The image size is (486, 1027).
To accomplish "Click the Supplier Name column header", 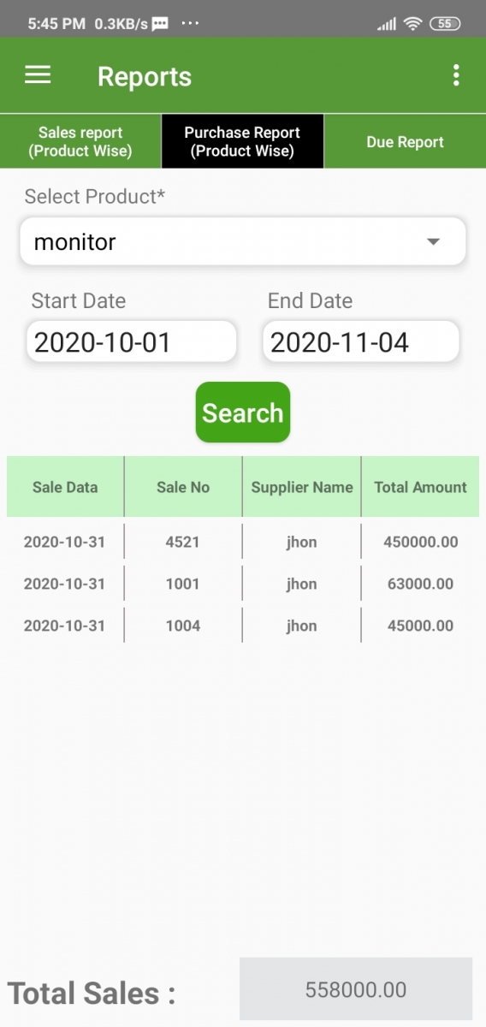I will point(302,487).
